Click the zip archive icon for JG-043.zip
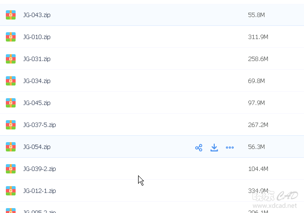The width and height of the screenshot is (304, 213). [x=11, y=15]
